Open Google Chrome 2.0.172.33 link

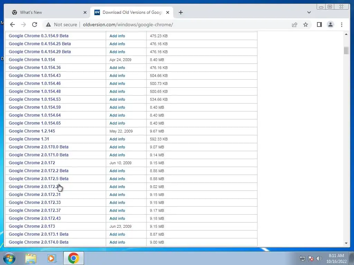[x=35, y=202]
